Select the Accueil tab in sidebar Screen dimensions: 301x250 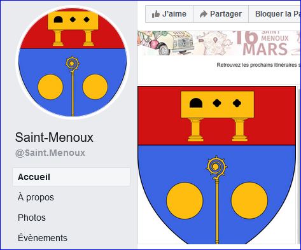pos(71,177)
